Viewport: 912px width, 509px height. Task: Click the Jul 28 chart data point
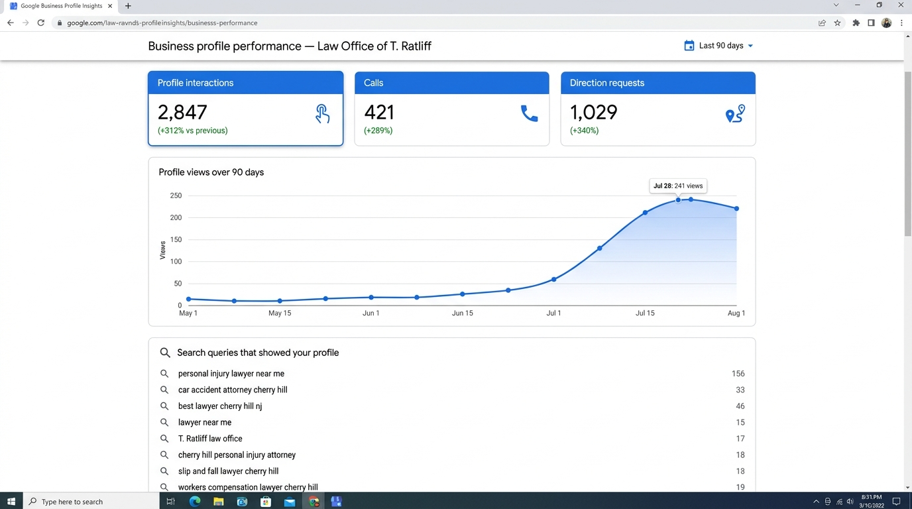tap(678, 199)
